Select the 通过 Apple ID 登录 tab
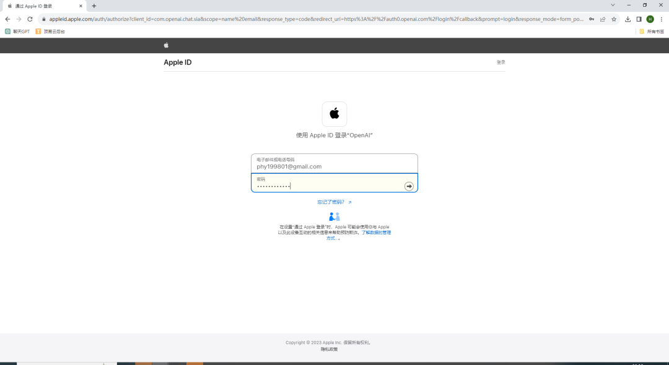The height and width of the screenshot is (365, 669). click(x=44, y=6)
